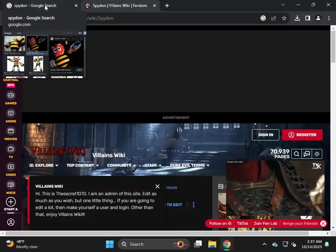Screen dimensions: 336x252
Task: Open Task View on the taskbar
Action: point(198,244)
